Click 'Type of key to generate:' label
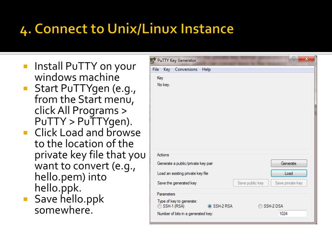 click(177, 201)
